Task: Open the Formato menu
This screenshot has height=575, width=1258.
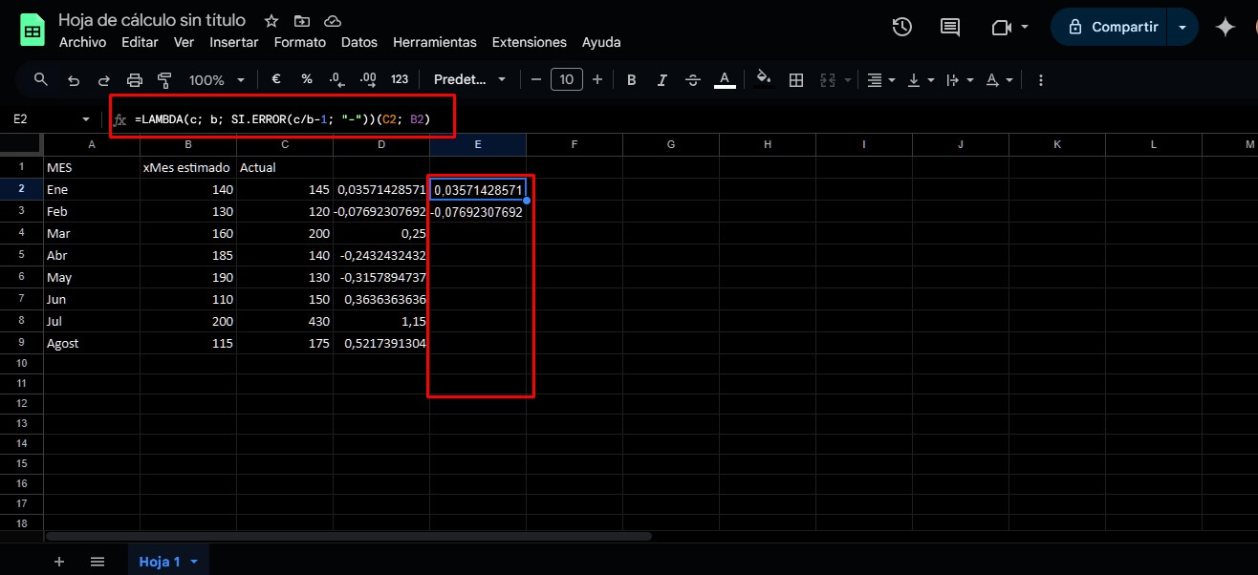Action: click(300, 42)
